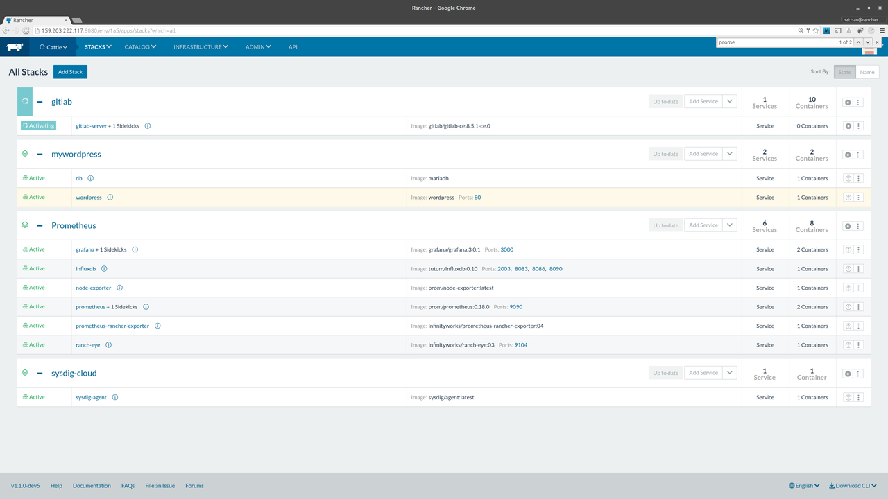Open info for prometheus-rancher-exporter

coord(157,326)
